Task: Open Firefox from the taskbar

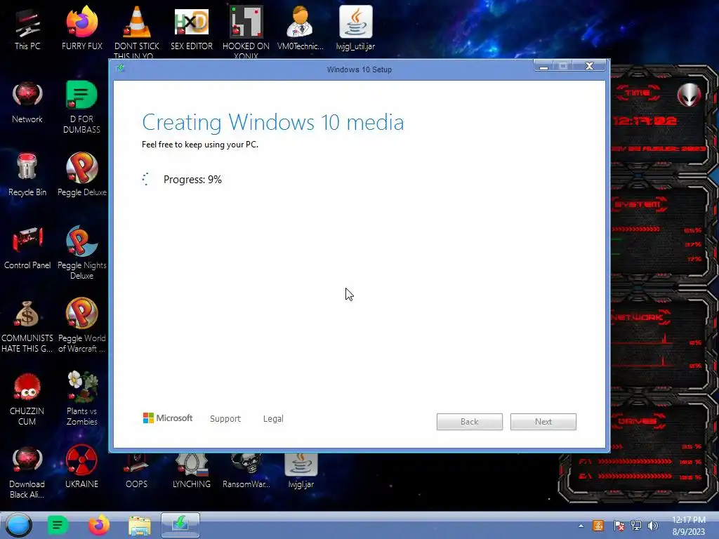Action: click(98, 525)
